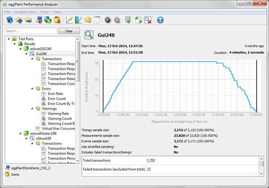Collapse the estoreMaster.109 tree node

[x=20, y=133]
